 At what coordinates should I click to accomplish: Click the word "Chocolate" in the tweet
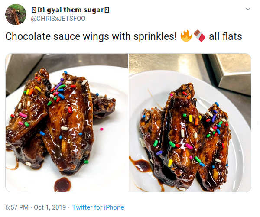click(x=25, y=37)
